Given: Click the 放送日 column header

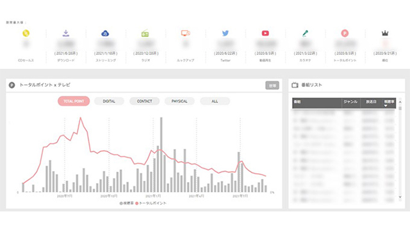Looking at the screenshot, I should (371, 102).
